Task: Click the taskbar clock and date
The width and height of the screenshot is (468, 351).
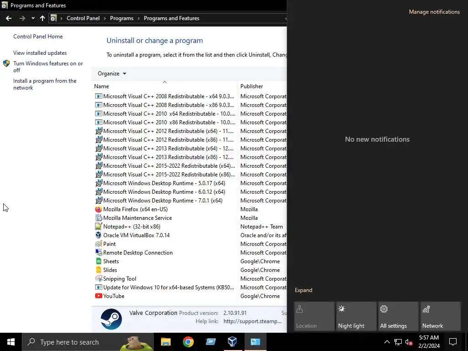Action: [x=429, y=342]
